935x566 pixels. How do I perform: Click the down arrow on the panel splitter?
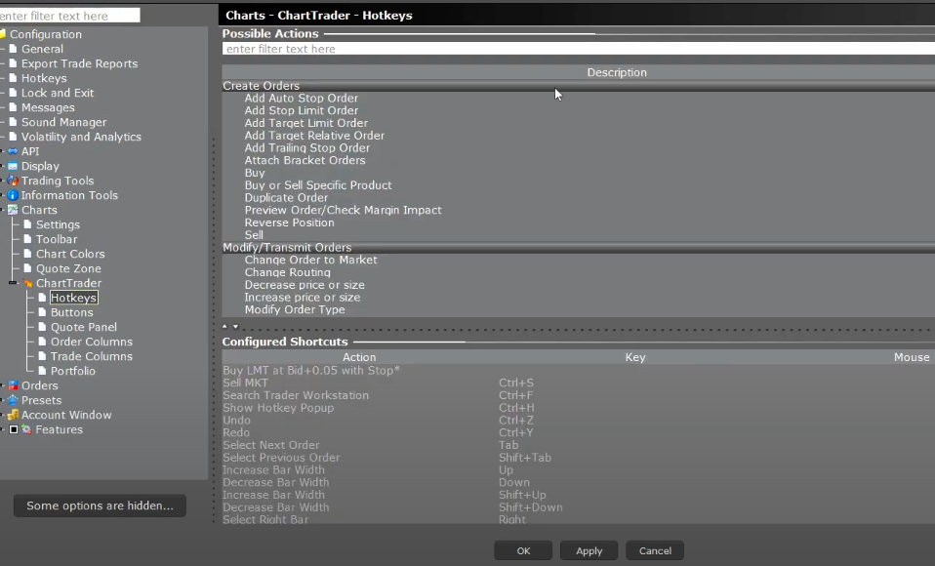[x=235, y=326]
